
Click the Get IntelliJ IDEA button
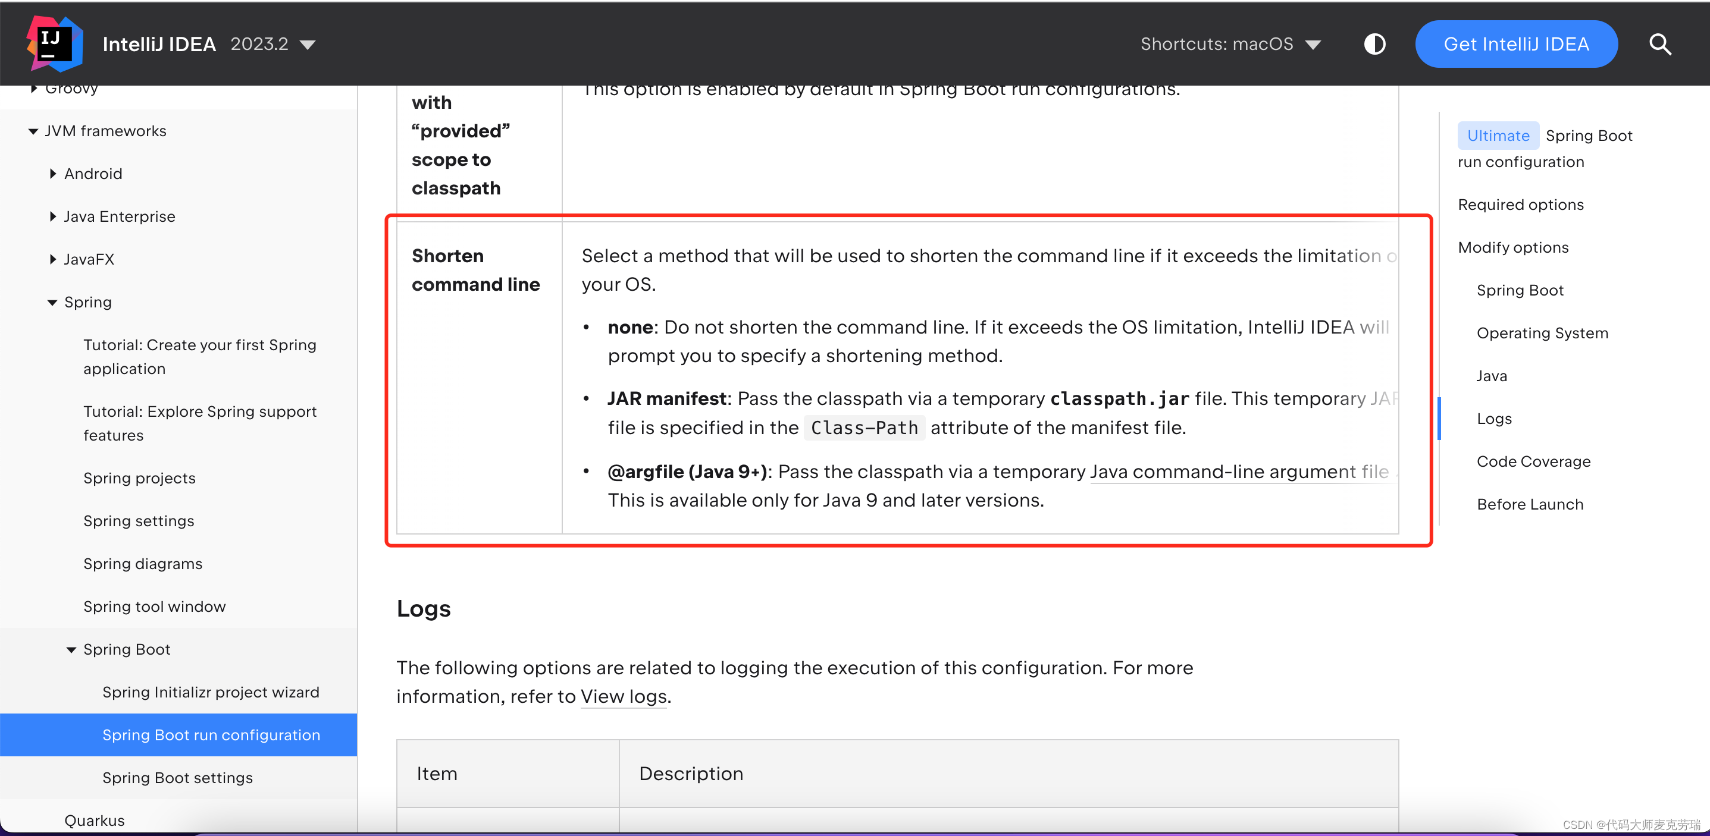[x=1516, y=44]
